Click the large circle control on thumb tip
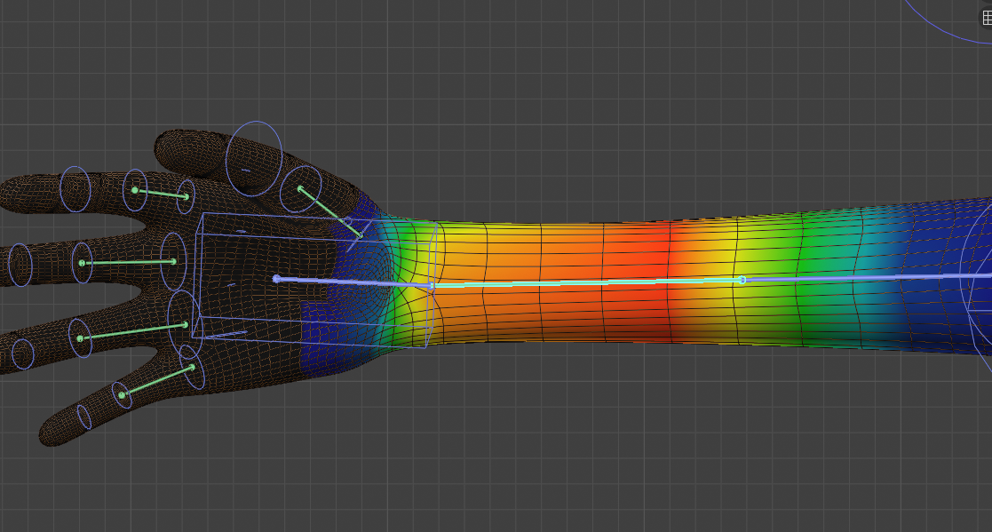The image size is (992, 532). (253, 159)
